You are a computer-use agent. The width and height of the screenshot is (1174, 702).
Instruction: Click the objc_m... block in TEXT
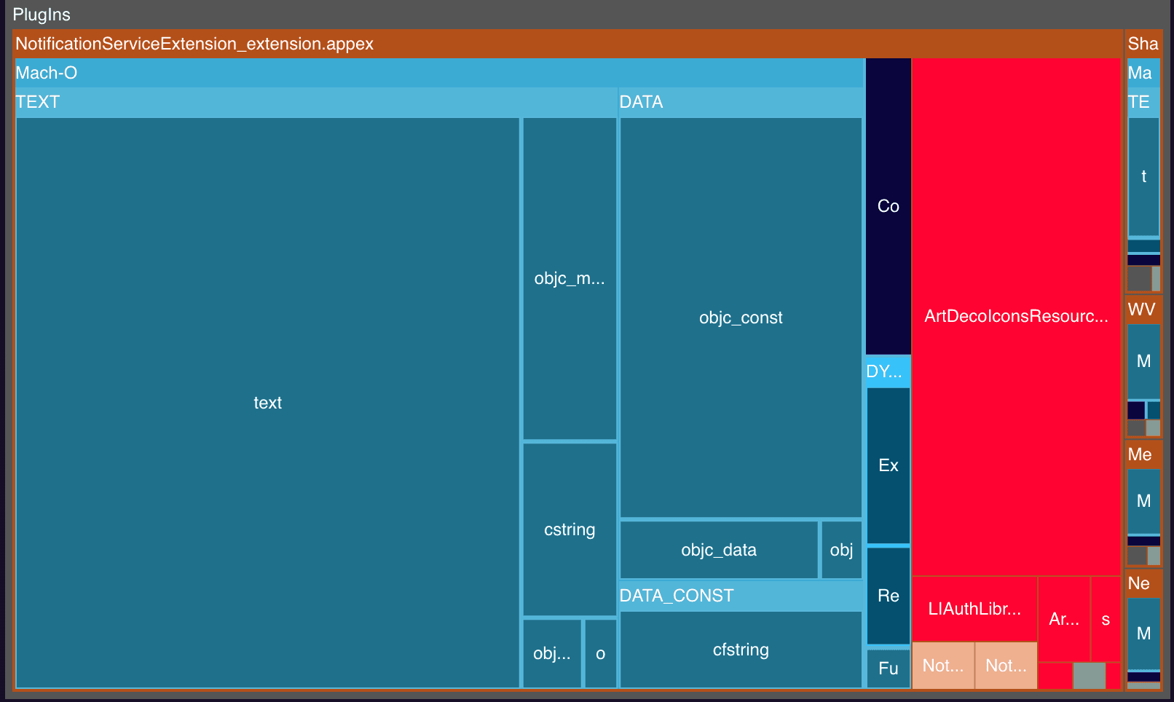(x=570, y=279)
